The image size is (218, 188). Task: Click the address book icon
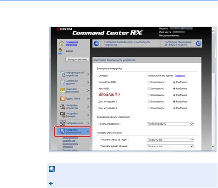coord(63,99)
